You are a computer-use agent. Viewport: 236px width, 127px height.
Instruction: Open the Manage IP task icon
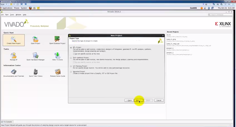tap(14, 55)
